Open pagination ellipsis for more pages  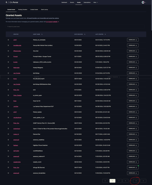[131, 181]
